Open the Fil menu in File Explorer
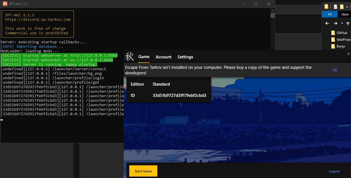This screenshot has height=178, width=351. coord(330,14)
